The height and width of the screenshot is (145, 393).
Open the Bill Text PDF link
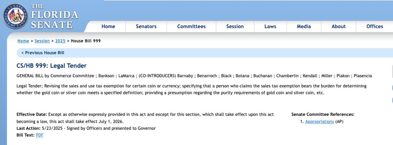tap(39, 135)
